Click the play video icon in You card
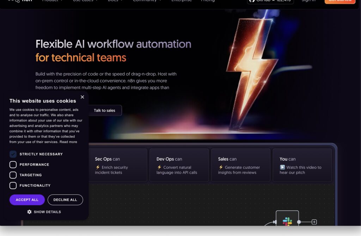Image resolution: width=361 pixels, height=236 pixels. coord(282,167)
